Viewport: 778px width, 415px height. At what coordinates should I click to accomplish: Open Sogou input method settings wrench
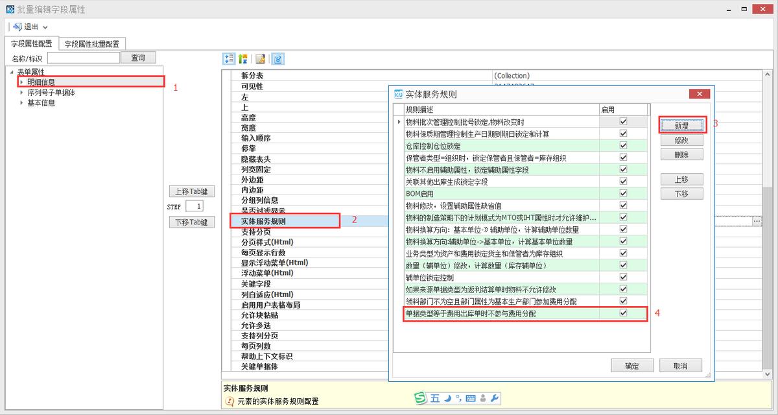coord(495,398)
